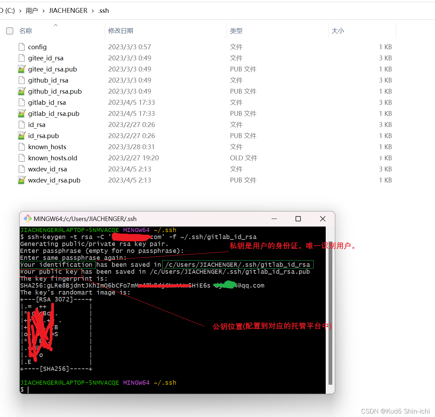
Task: Toggle the select-all checkbox in file list
Action: tap(9, 31)
